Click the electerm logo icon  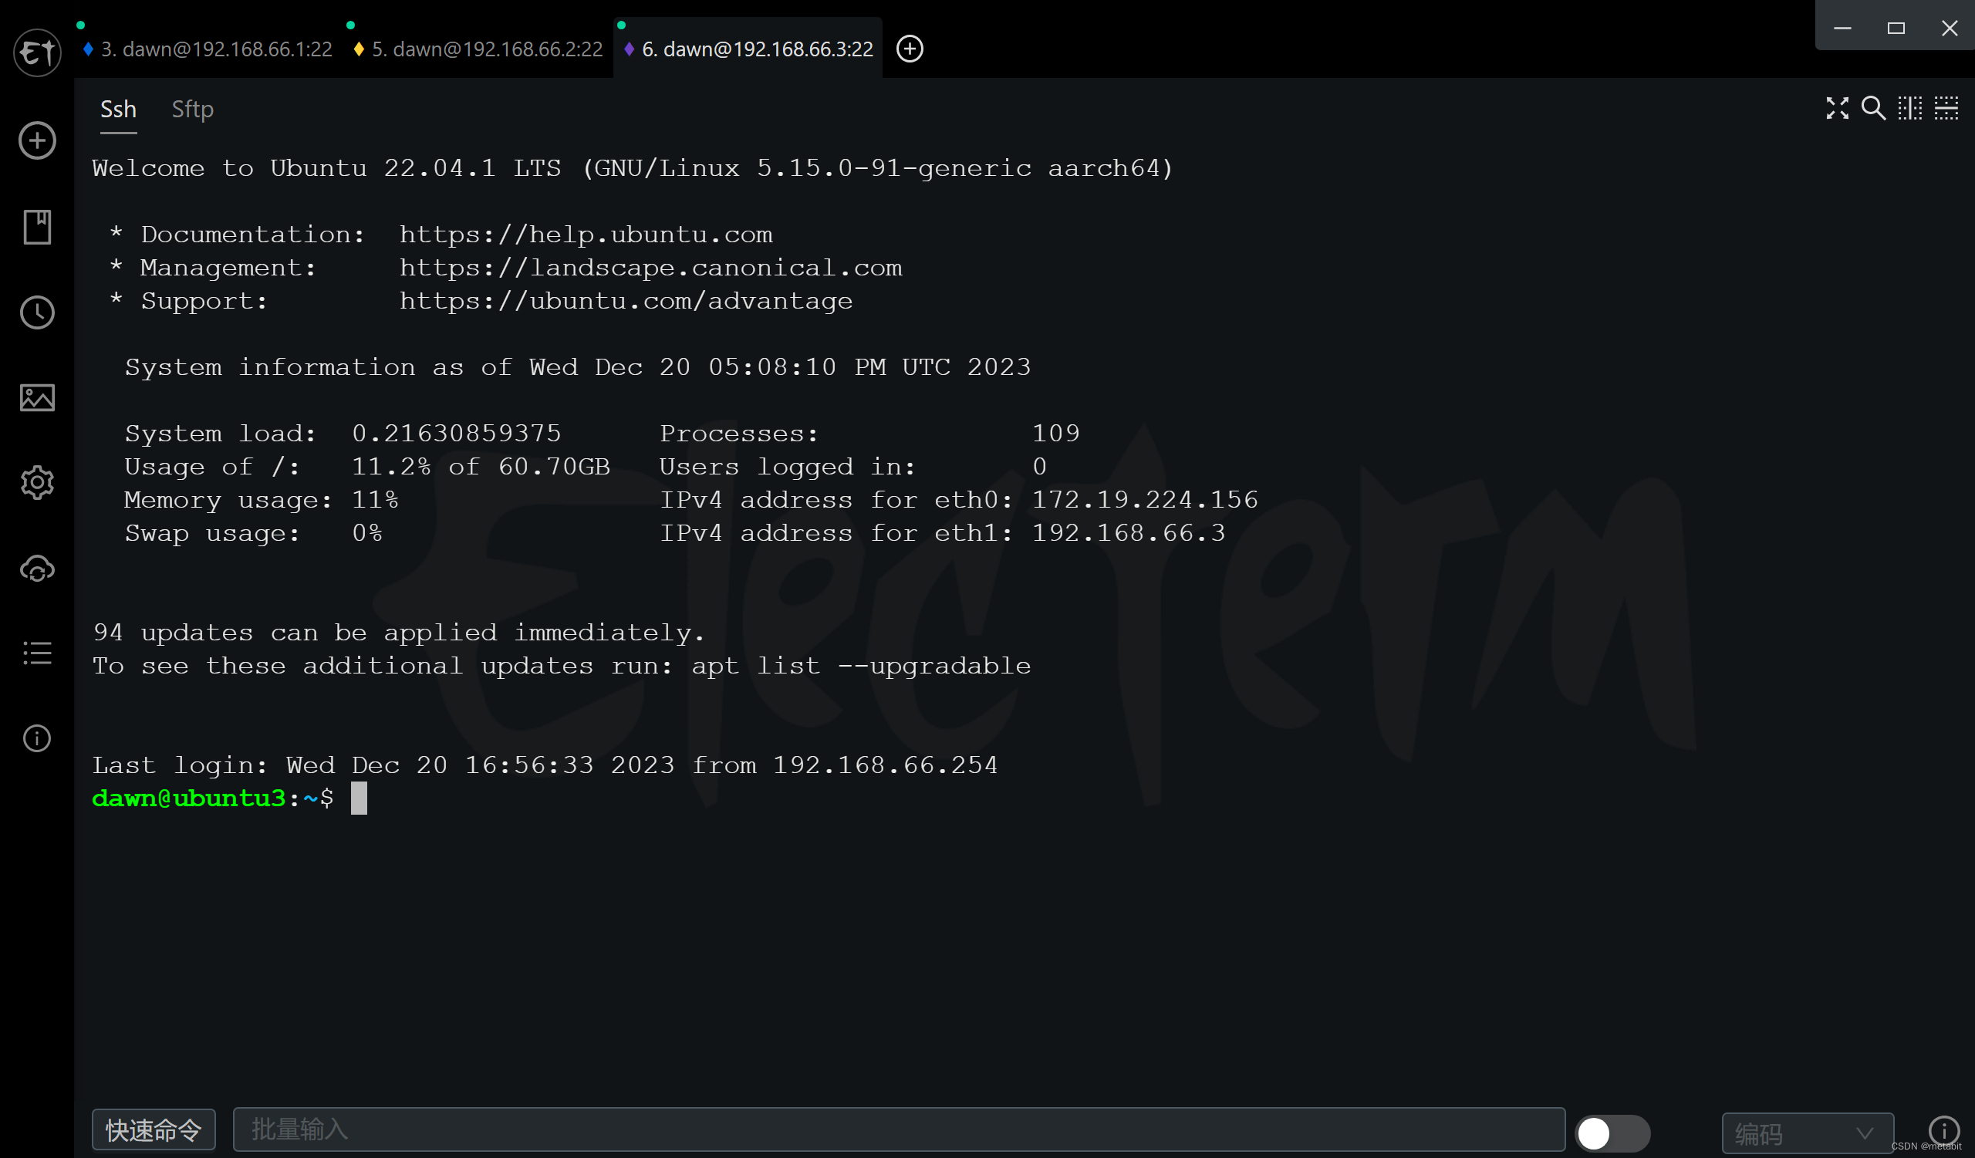click(37, 52)
